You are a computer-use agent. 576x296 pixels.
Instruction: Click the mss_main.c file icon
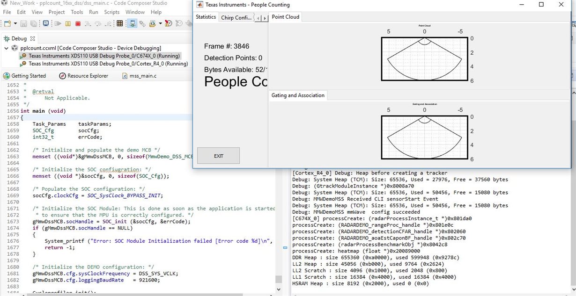pyautogui.click(x=125, y=76)
